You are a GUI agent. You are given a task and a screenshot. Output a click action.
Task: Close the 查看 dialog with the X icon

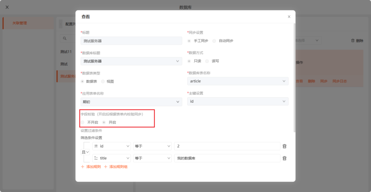289,17
